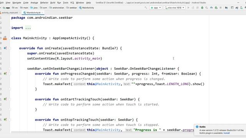This screenshot has height=138, width=246.
Task: Click the '"Progress is "' string literal
Action: 147,130
